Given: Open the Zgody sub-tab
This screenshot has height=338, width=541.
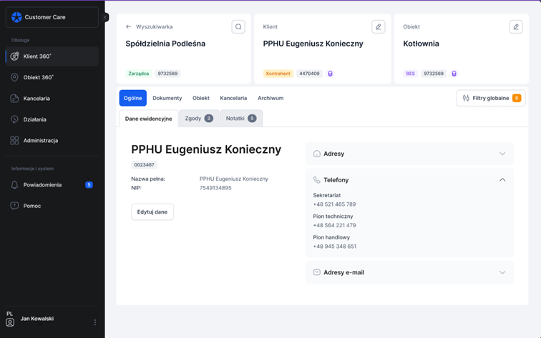Looking at the screenshot, I should (199, 118).
